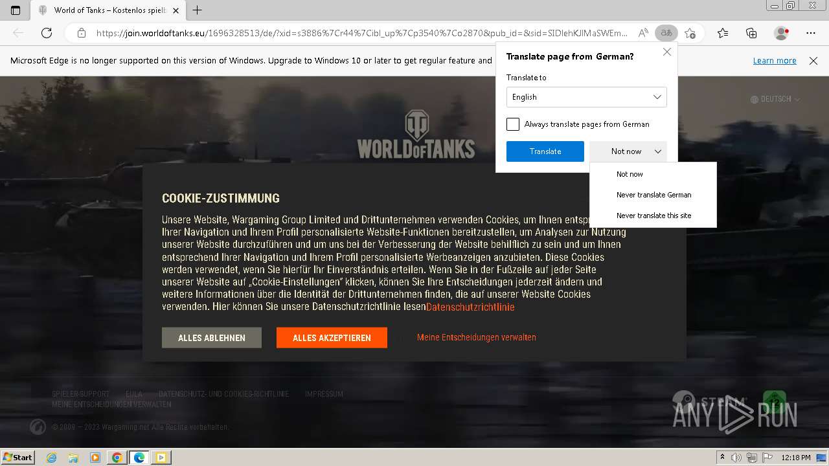The height and width of the screenshot is (466, 829).
Task: Open Settings and more ellipsis menu
Action: [x=811, y=33]
